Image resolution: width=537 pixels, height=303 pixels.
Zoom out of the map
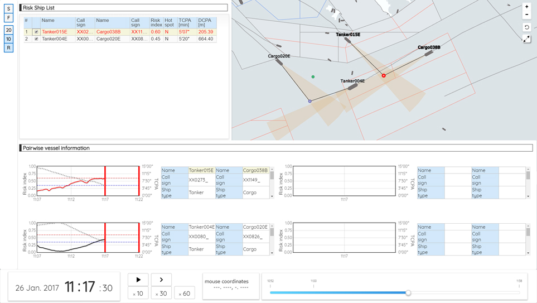[526, 15]
